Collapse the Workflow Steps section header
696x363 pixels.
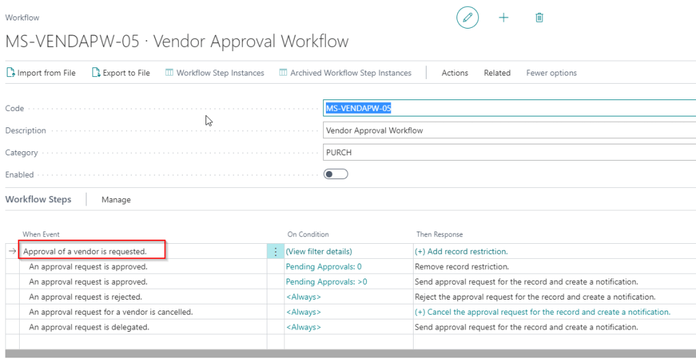click(38, 200)
